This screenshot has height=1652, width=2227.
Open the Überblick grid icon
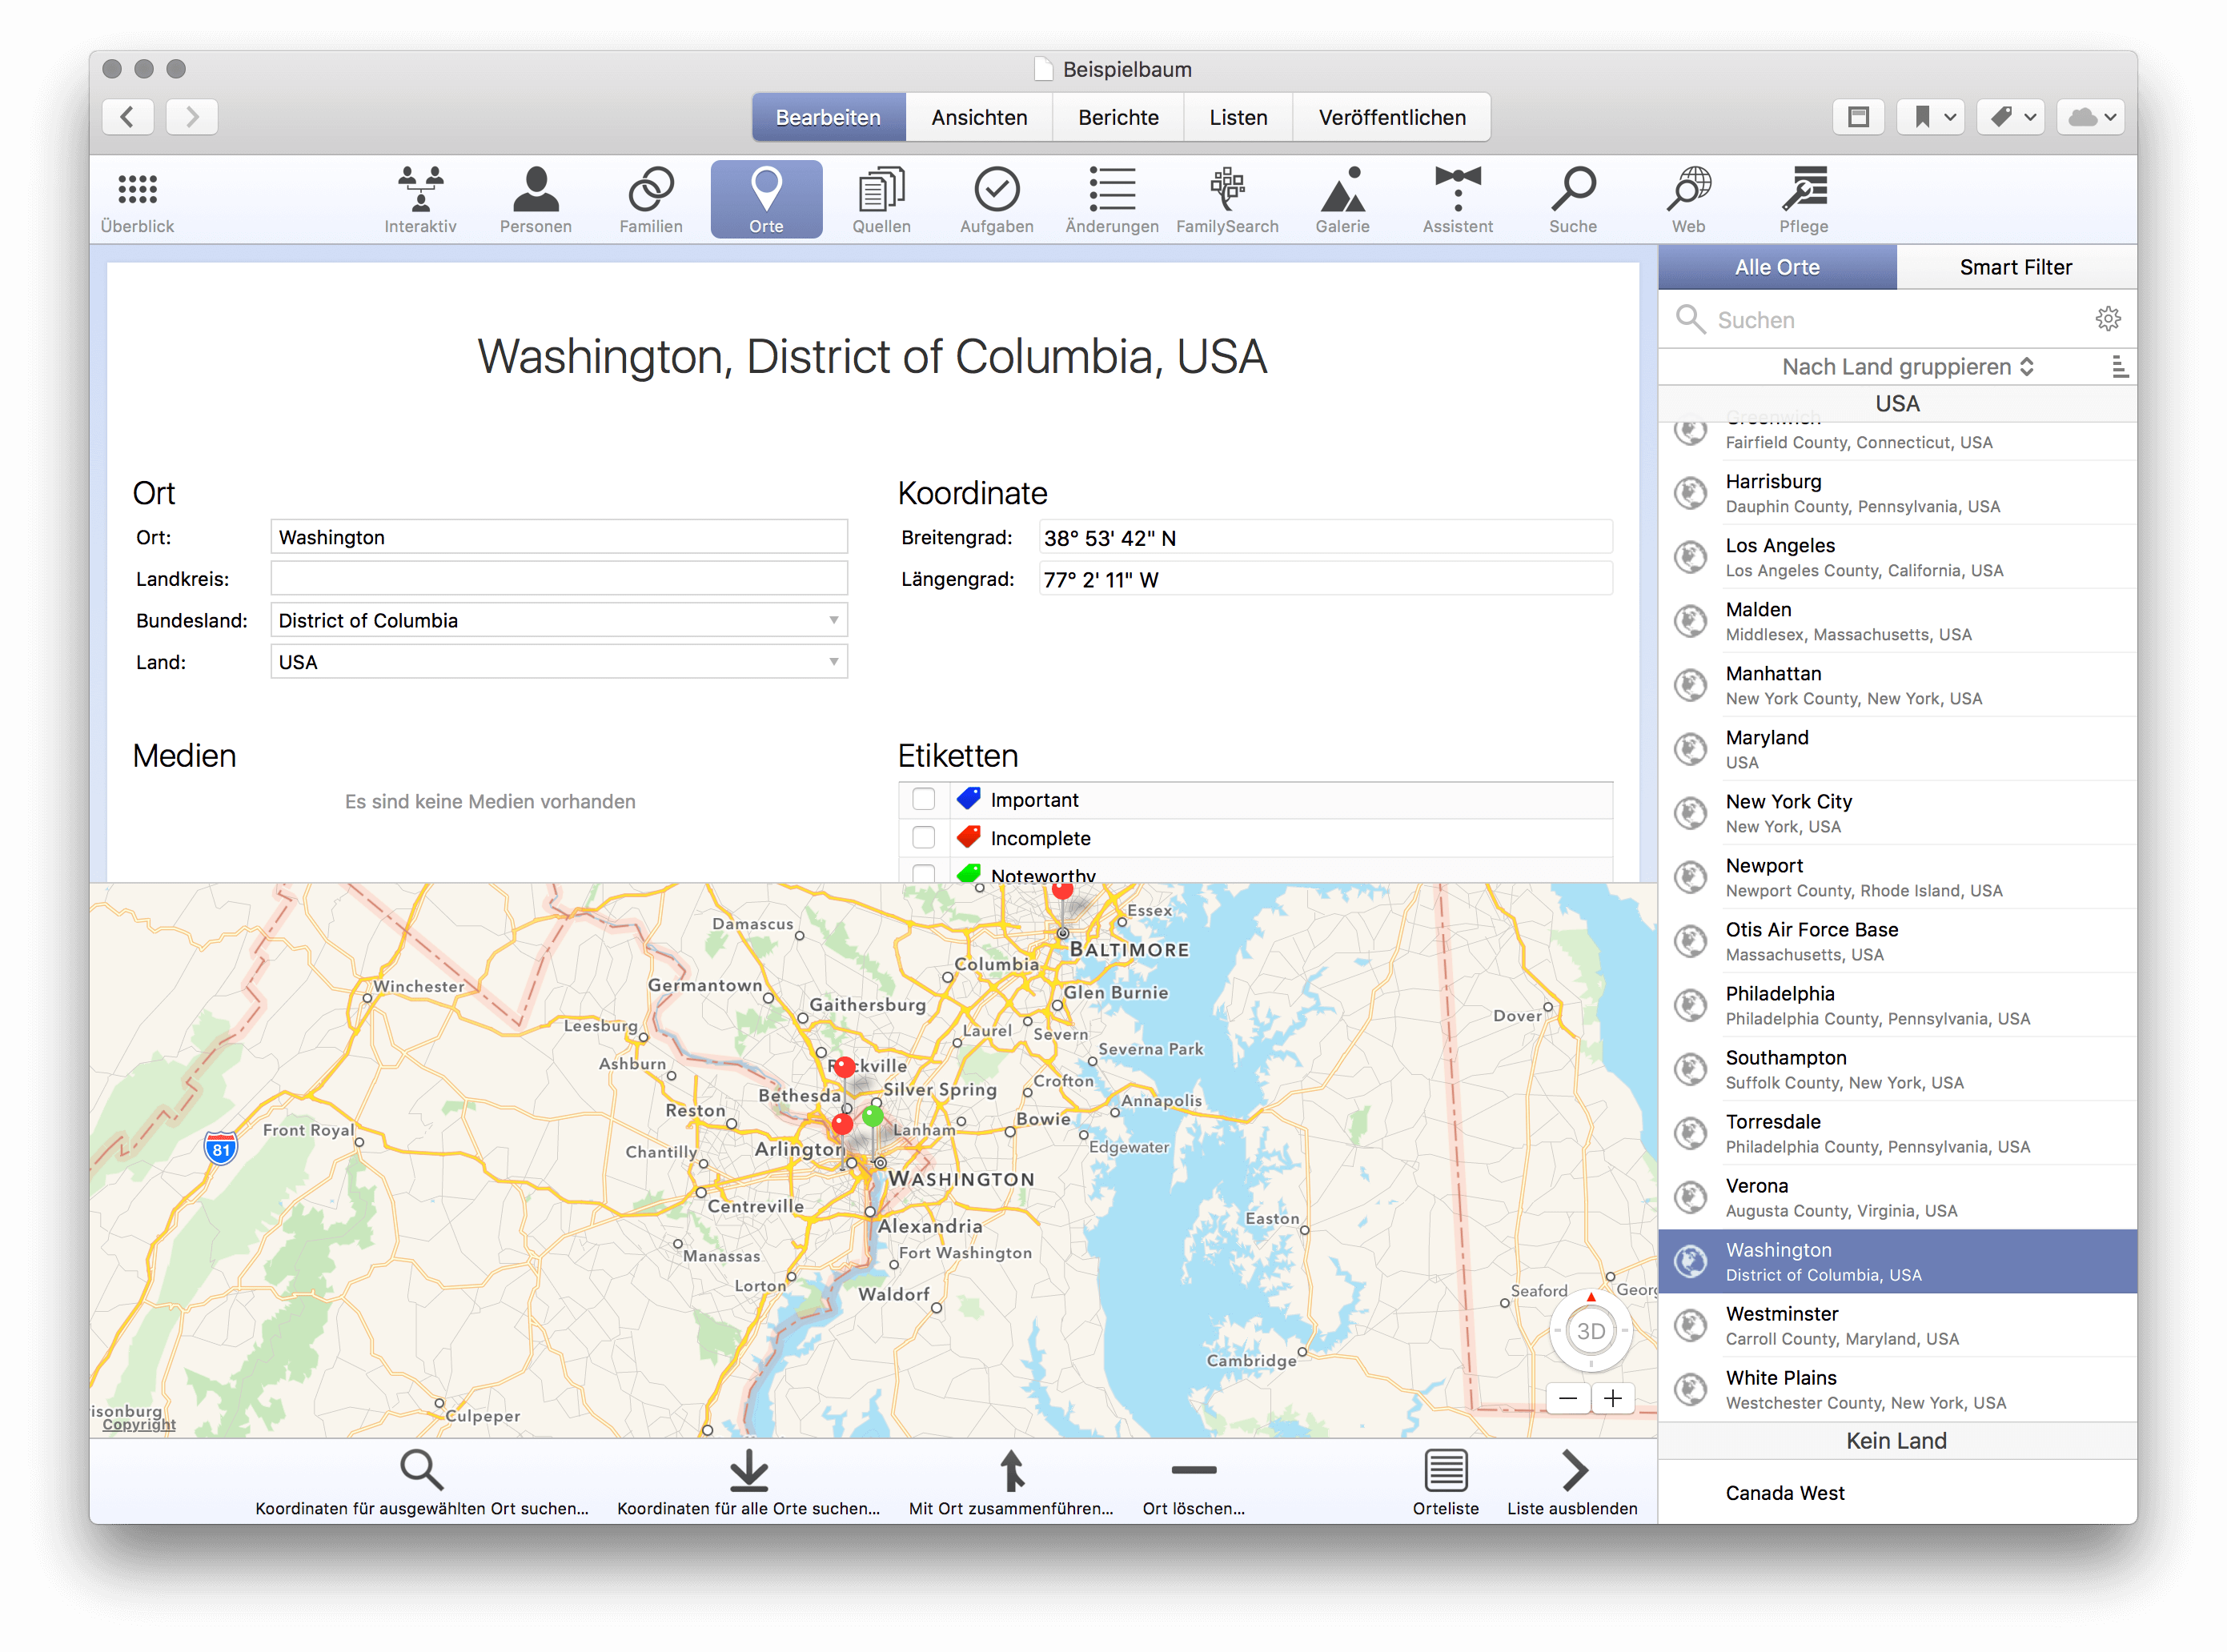pyautogui.click(x=137, y=199)
